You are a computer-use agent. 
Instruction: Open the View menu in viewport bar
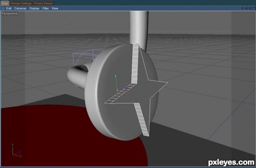click(x=55, y=9)
